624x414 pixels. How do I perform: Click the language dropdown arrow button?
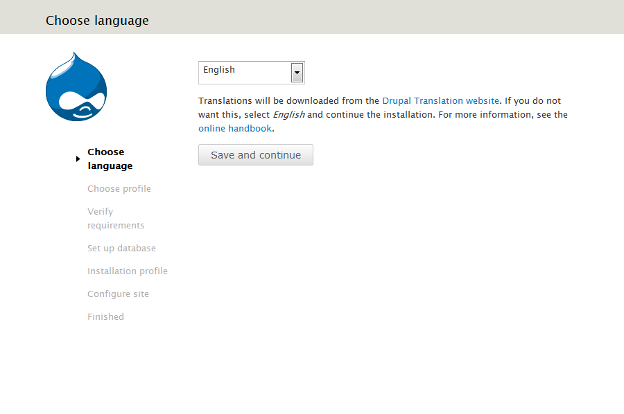tap(297, 72)
